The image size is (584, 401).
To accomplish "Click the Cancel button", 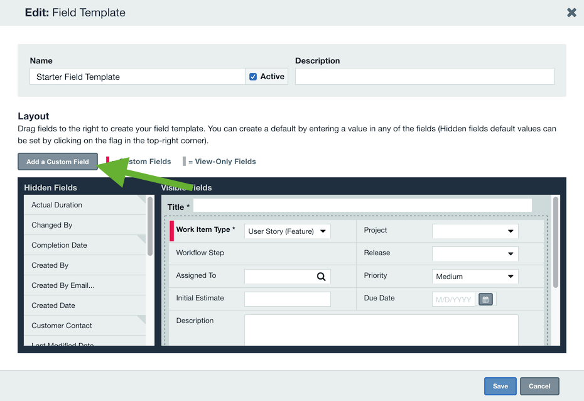I will pyautogui.click(x=539, y=386).
